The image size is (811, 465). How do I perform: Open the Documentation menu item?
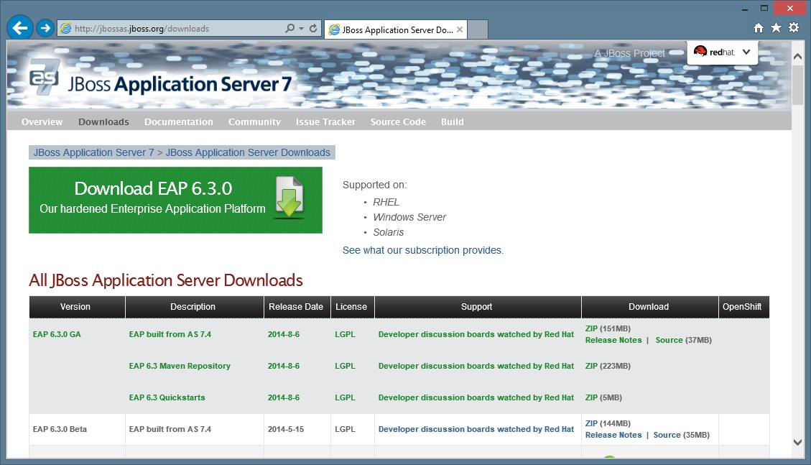(x=178, y=121)
